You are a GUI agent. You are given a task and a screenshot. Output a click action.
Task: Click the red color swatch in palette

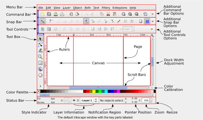[88, 91]
